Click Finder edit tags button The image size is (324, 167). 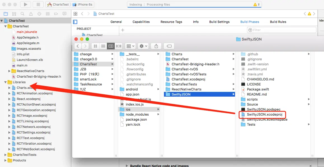pyautogui.click(x=169, y=46)
